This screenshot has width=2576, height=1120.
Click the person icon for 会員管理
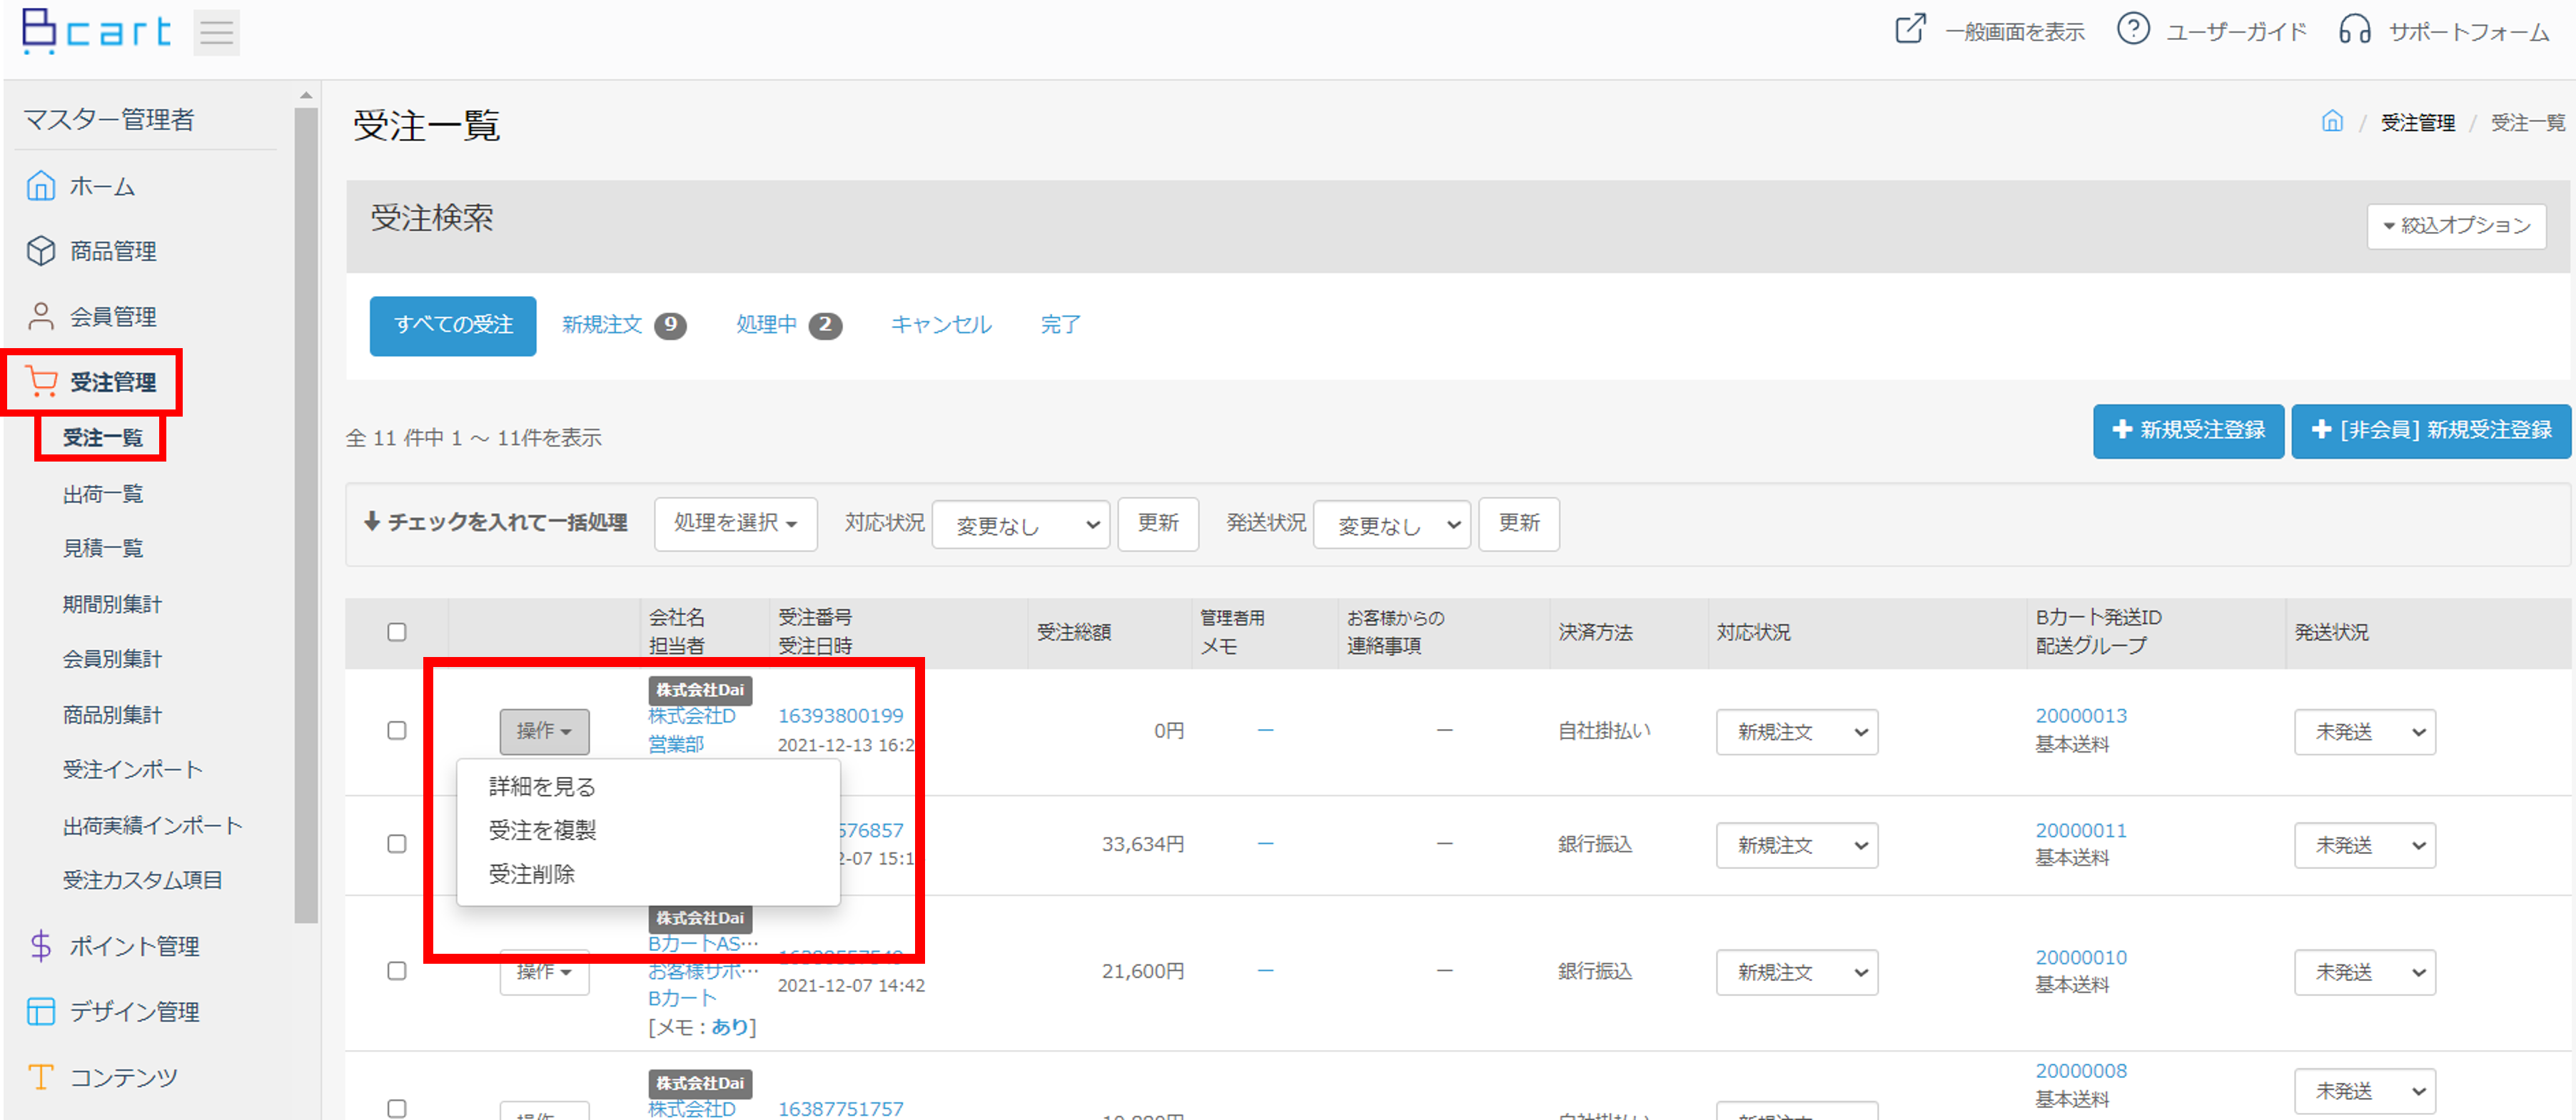click(41, 316)
